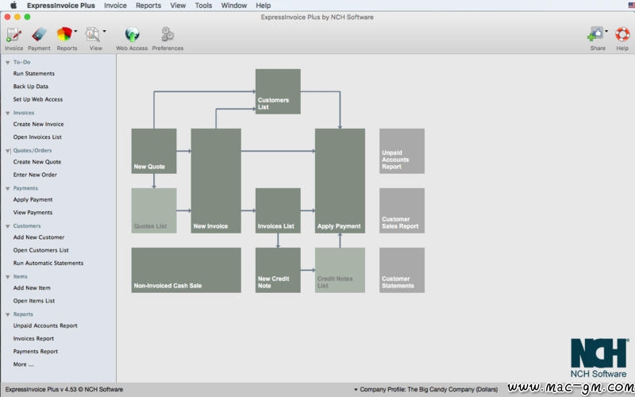Click Unpaid Accounts Report gray box
Viewport: 635px width, 397px height.
pos(402,151)
